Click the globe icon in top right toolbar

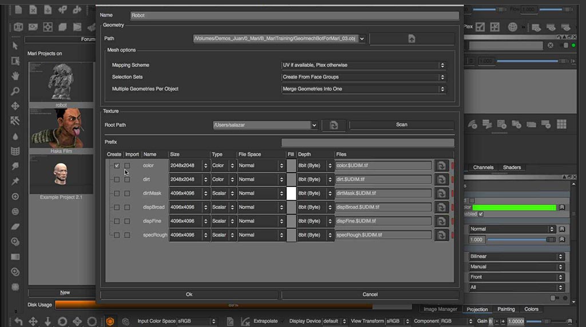(512, 27)
